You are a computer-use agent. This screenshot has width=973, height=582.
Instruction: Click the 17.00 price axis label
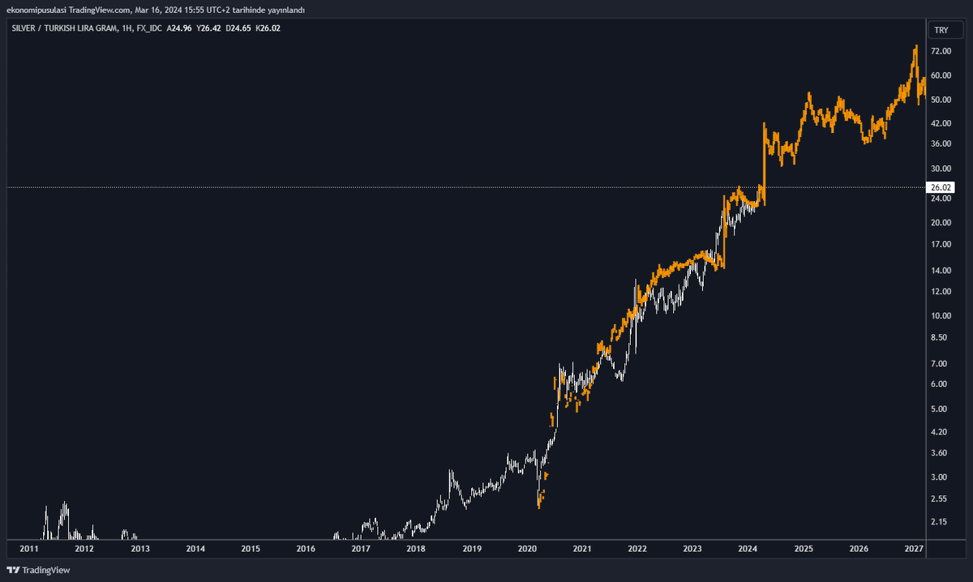(941, 244)
